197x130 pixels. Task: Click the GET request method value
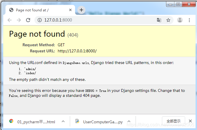61,45
